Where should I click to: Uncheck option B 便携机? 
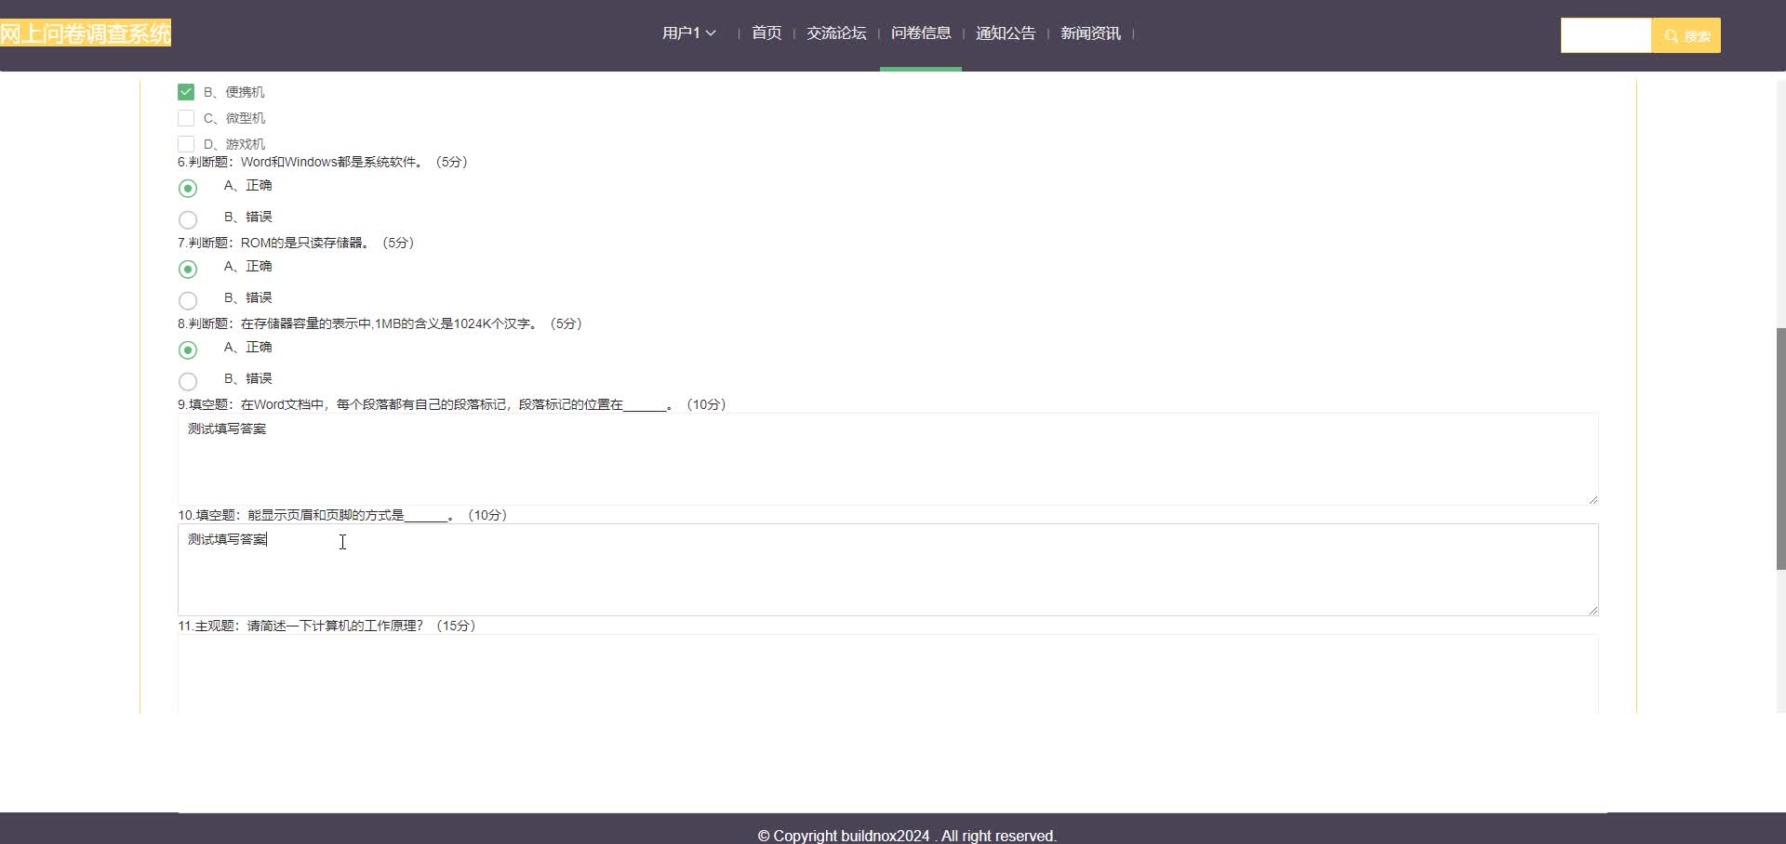186,92
